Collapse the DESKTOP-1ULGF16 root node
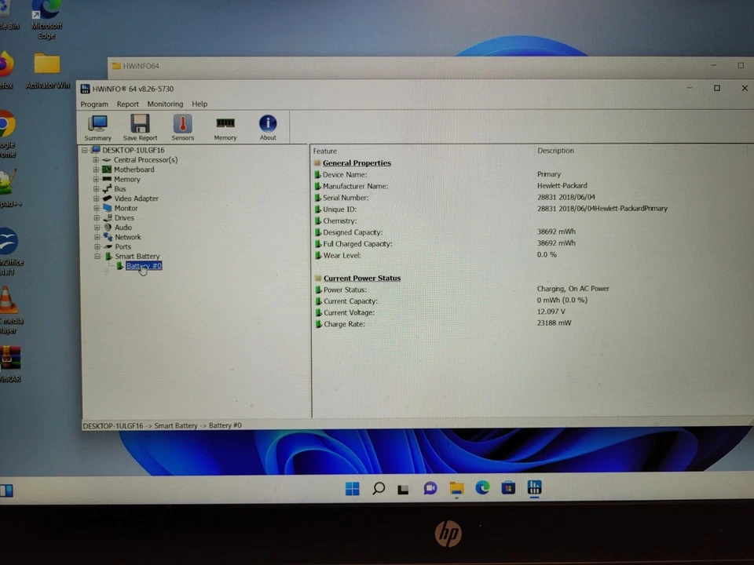The height and width of the screenshot is (565, 754). (85, 150)
